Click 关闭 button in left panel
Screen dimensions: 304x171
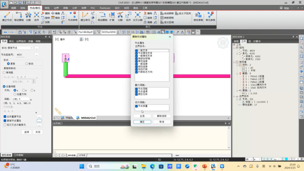point(38,132)
